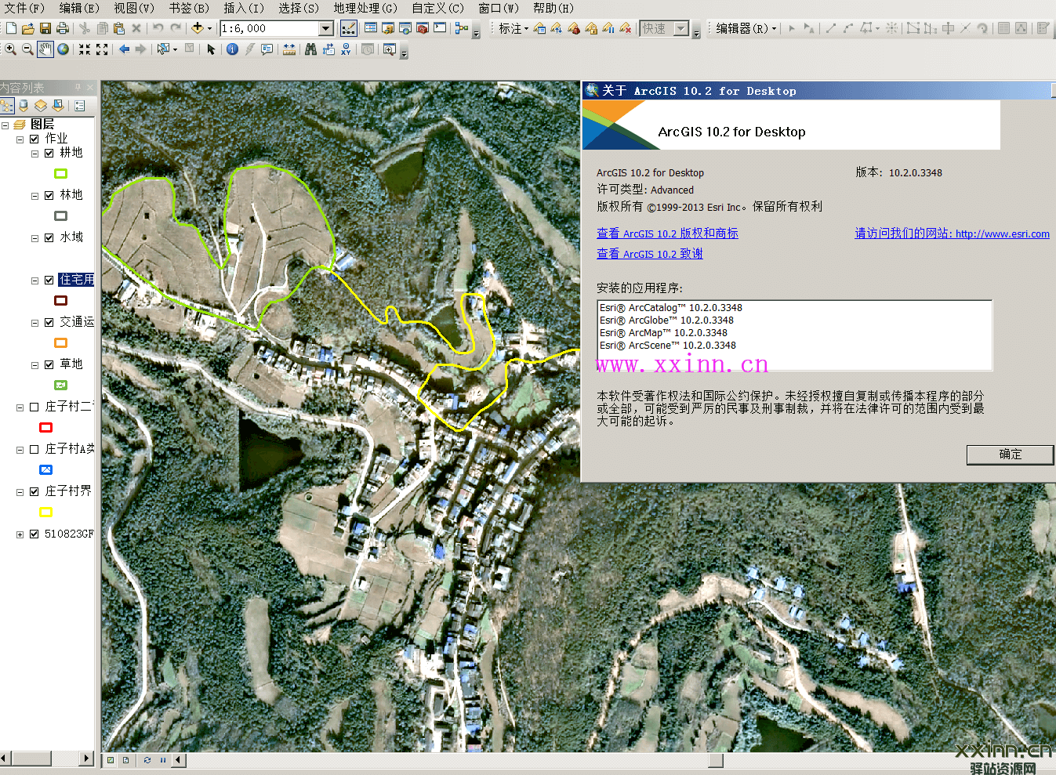Collapse the 图层 data frame

tap(5, 125)
